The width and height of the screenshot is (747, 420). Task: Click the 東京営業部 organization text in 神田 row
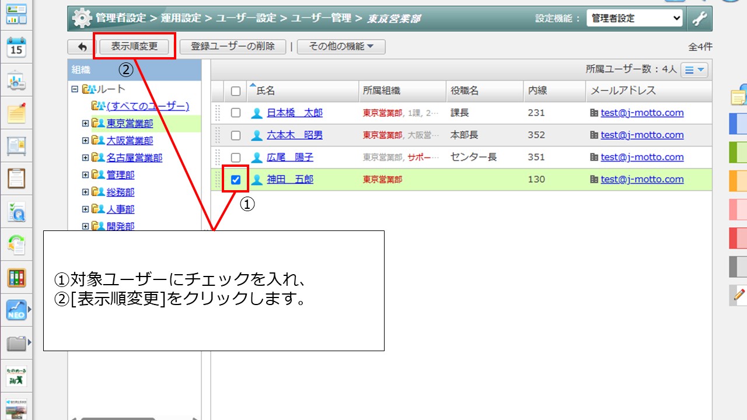382,180
